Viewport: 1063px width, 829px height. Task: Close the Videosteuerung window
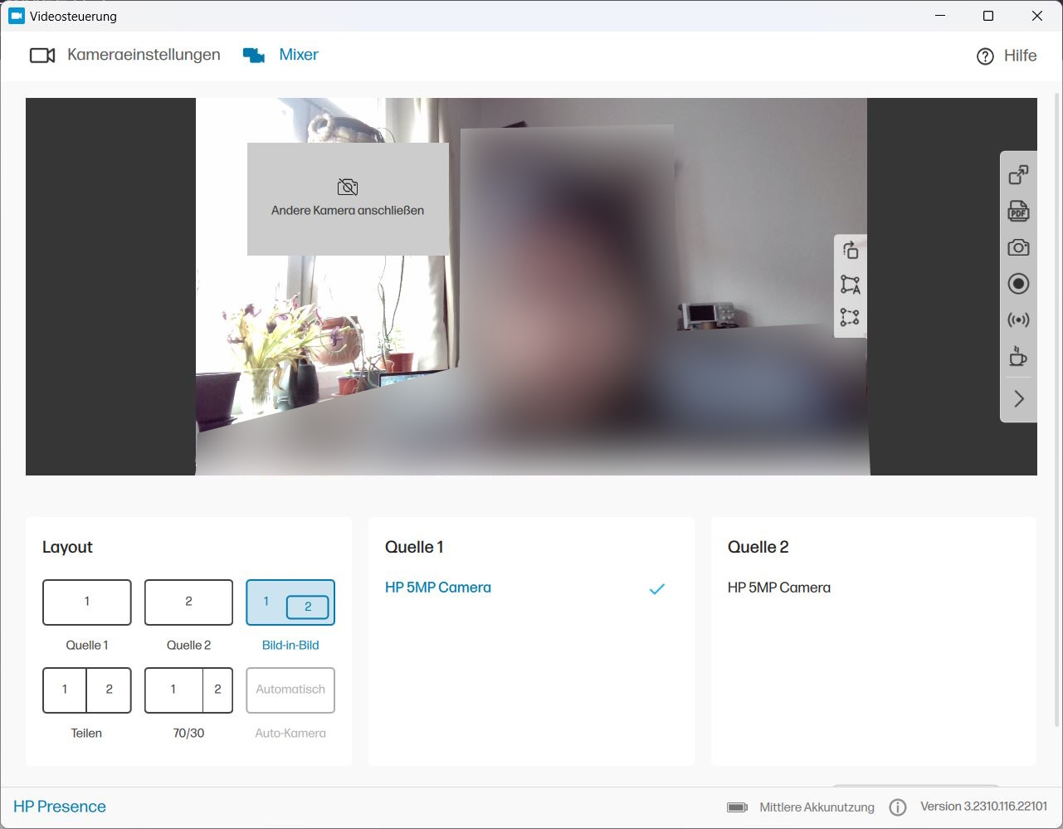point(1037,16)
